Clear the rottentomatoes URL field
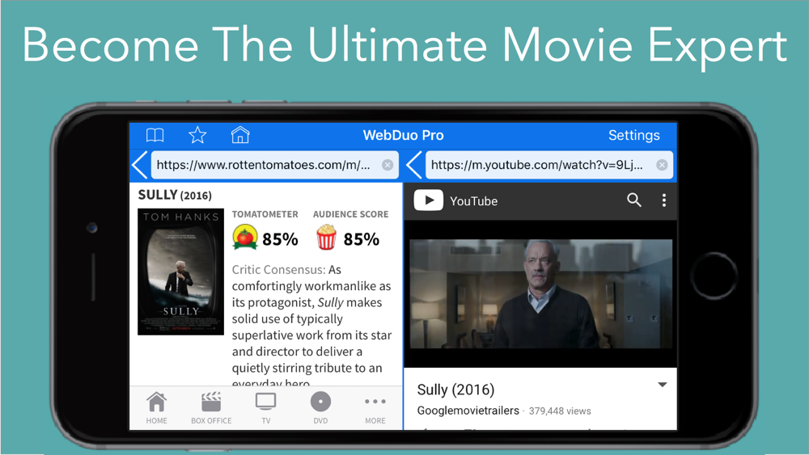The height and width of the screenshot is (455, 809). point(388,165)
